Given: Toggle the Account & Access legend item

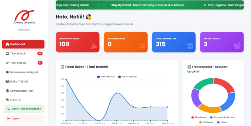Looking at the screenshot, I should point(223,118).
